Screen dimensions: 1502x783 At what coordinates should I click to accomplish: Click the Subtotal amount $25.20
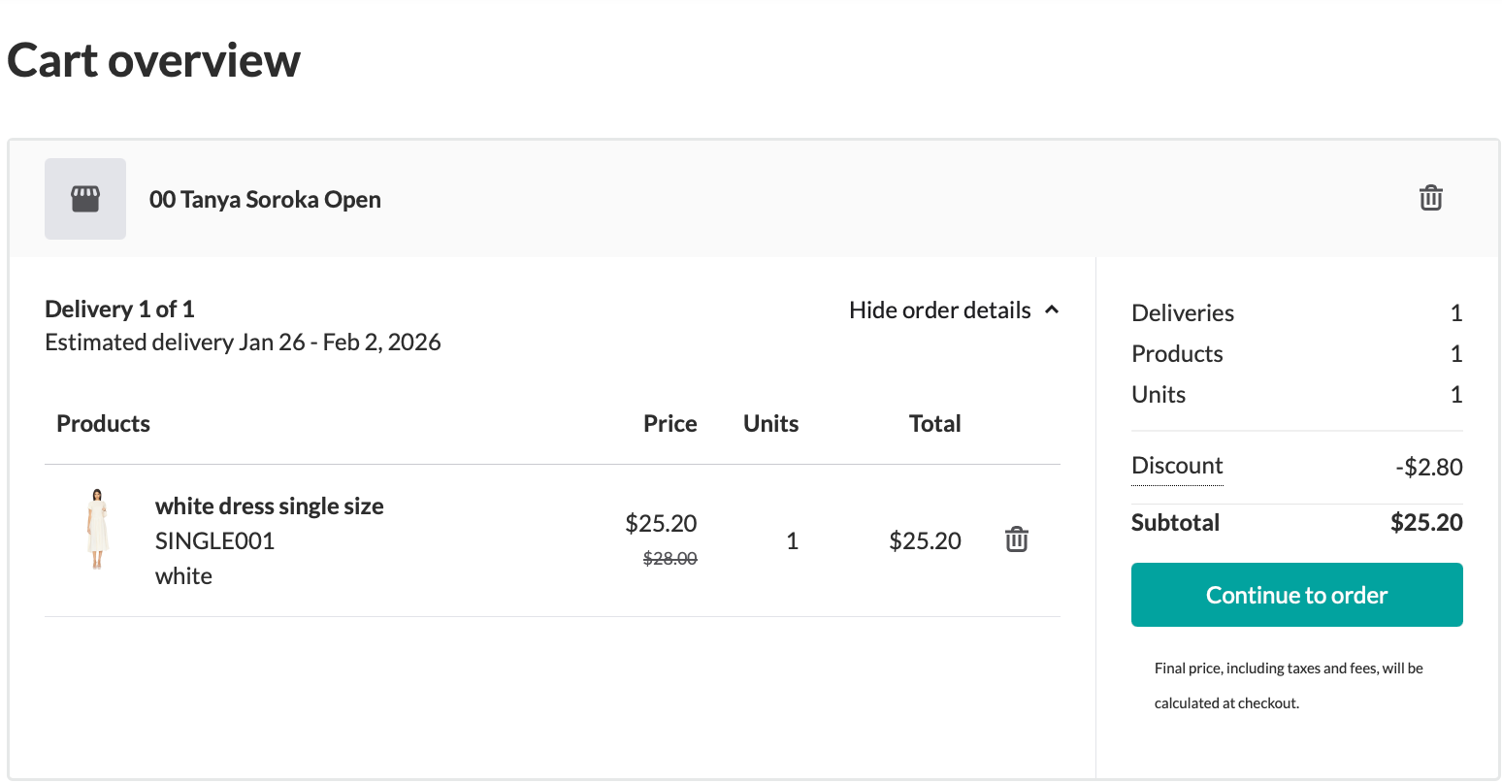[1426, 522]
